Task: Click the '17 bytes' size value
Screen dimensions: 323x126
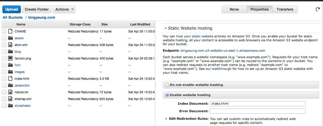Action: tap(106, 31)
